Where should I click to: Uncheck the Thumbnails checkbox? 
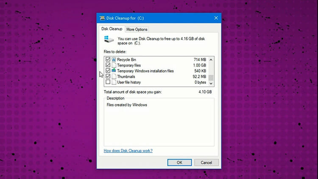(108, 76)
